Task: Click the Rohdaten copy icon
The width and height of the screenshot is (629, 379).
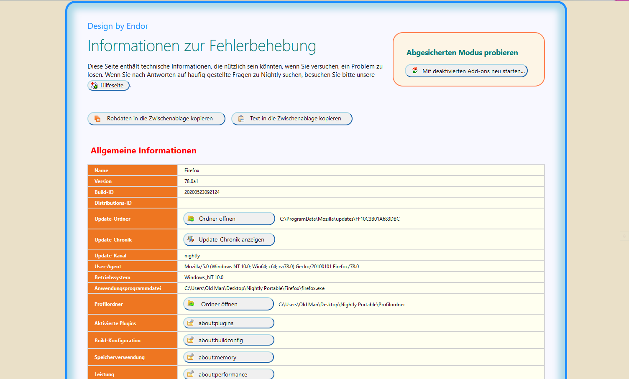Action: (x=97, y=119)
